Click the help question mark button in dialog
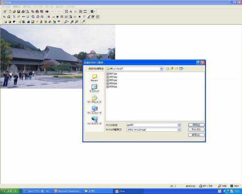 [198, 63]
